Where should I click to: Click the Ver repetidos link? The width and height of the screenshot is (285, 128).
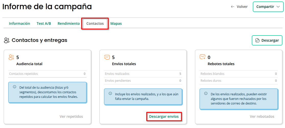point(71,117)
